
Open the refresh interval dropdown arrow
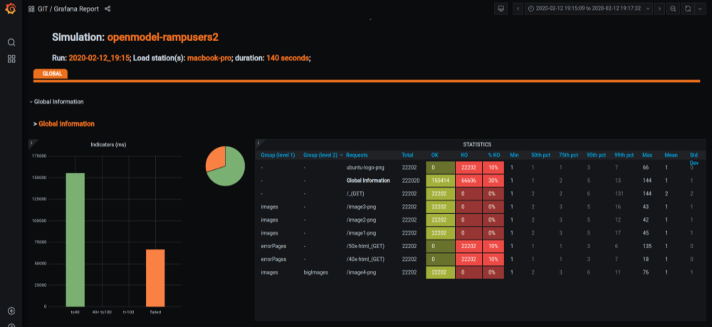(699, 9)
